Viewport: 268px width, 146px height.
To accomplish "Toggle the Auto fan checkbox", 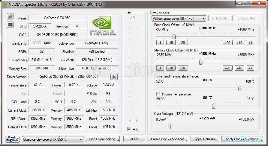I will point(129,129).
